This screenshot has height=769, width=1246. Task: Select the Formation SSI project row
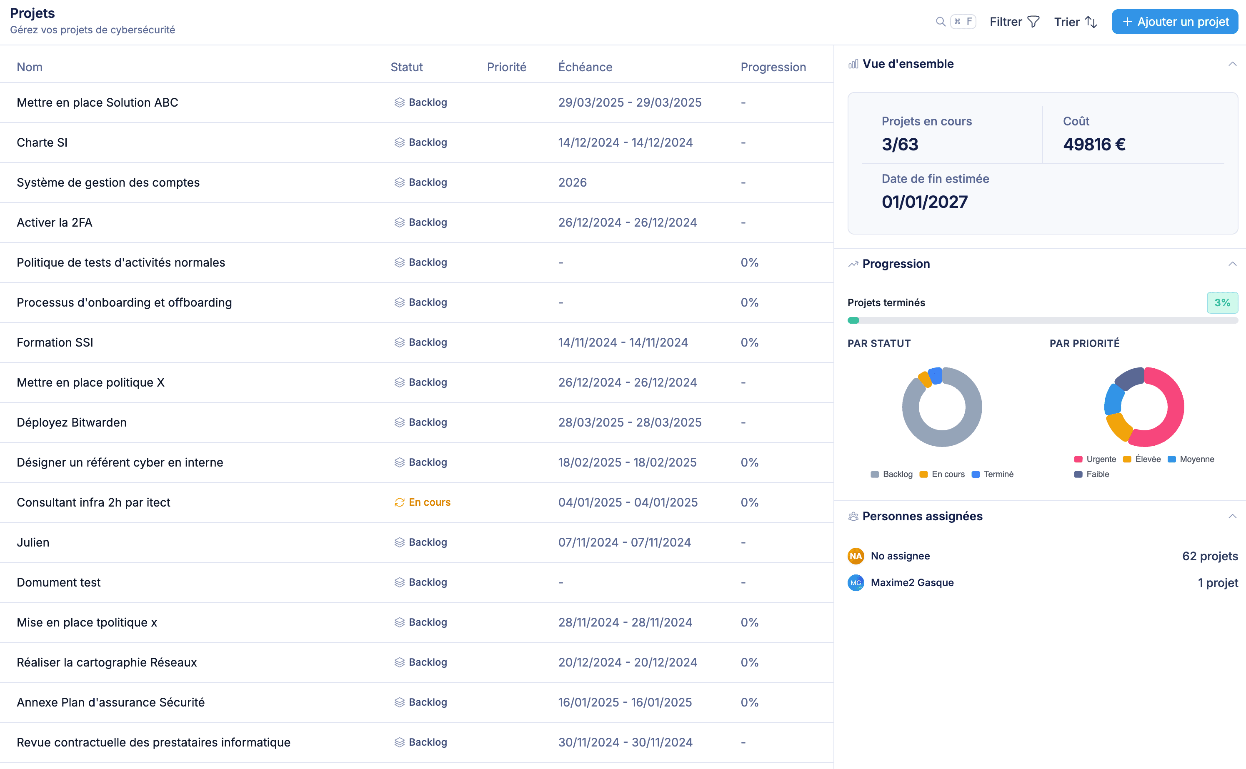pos(55,342)
